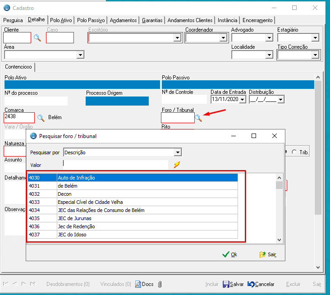Click results list scroll up arrow
This screenshot has height=295, width=330.
pos(279,178)
